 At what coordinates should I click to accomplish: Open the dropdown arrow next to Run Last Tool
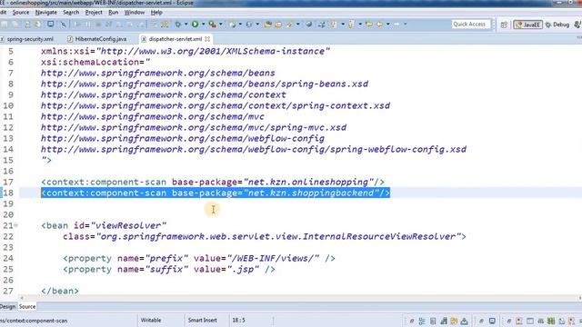coord(220,25)
